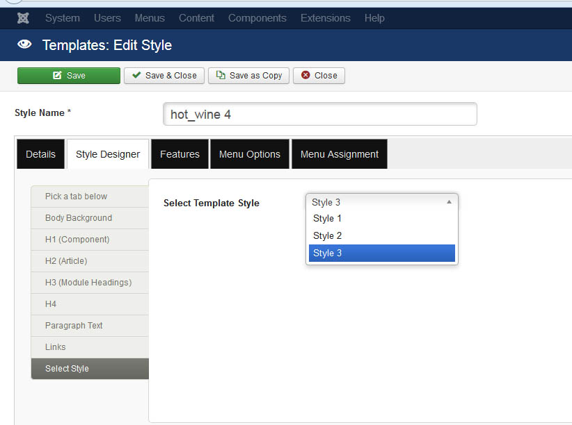The height and width of the screenshot is (425, 572).
Task: Click Save & Close button
Action: [164, 76]
